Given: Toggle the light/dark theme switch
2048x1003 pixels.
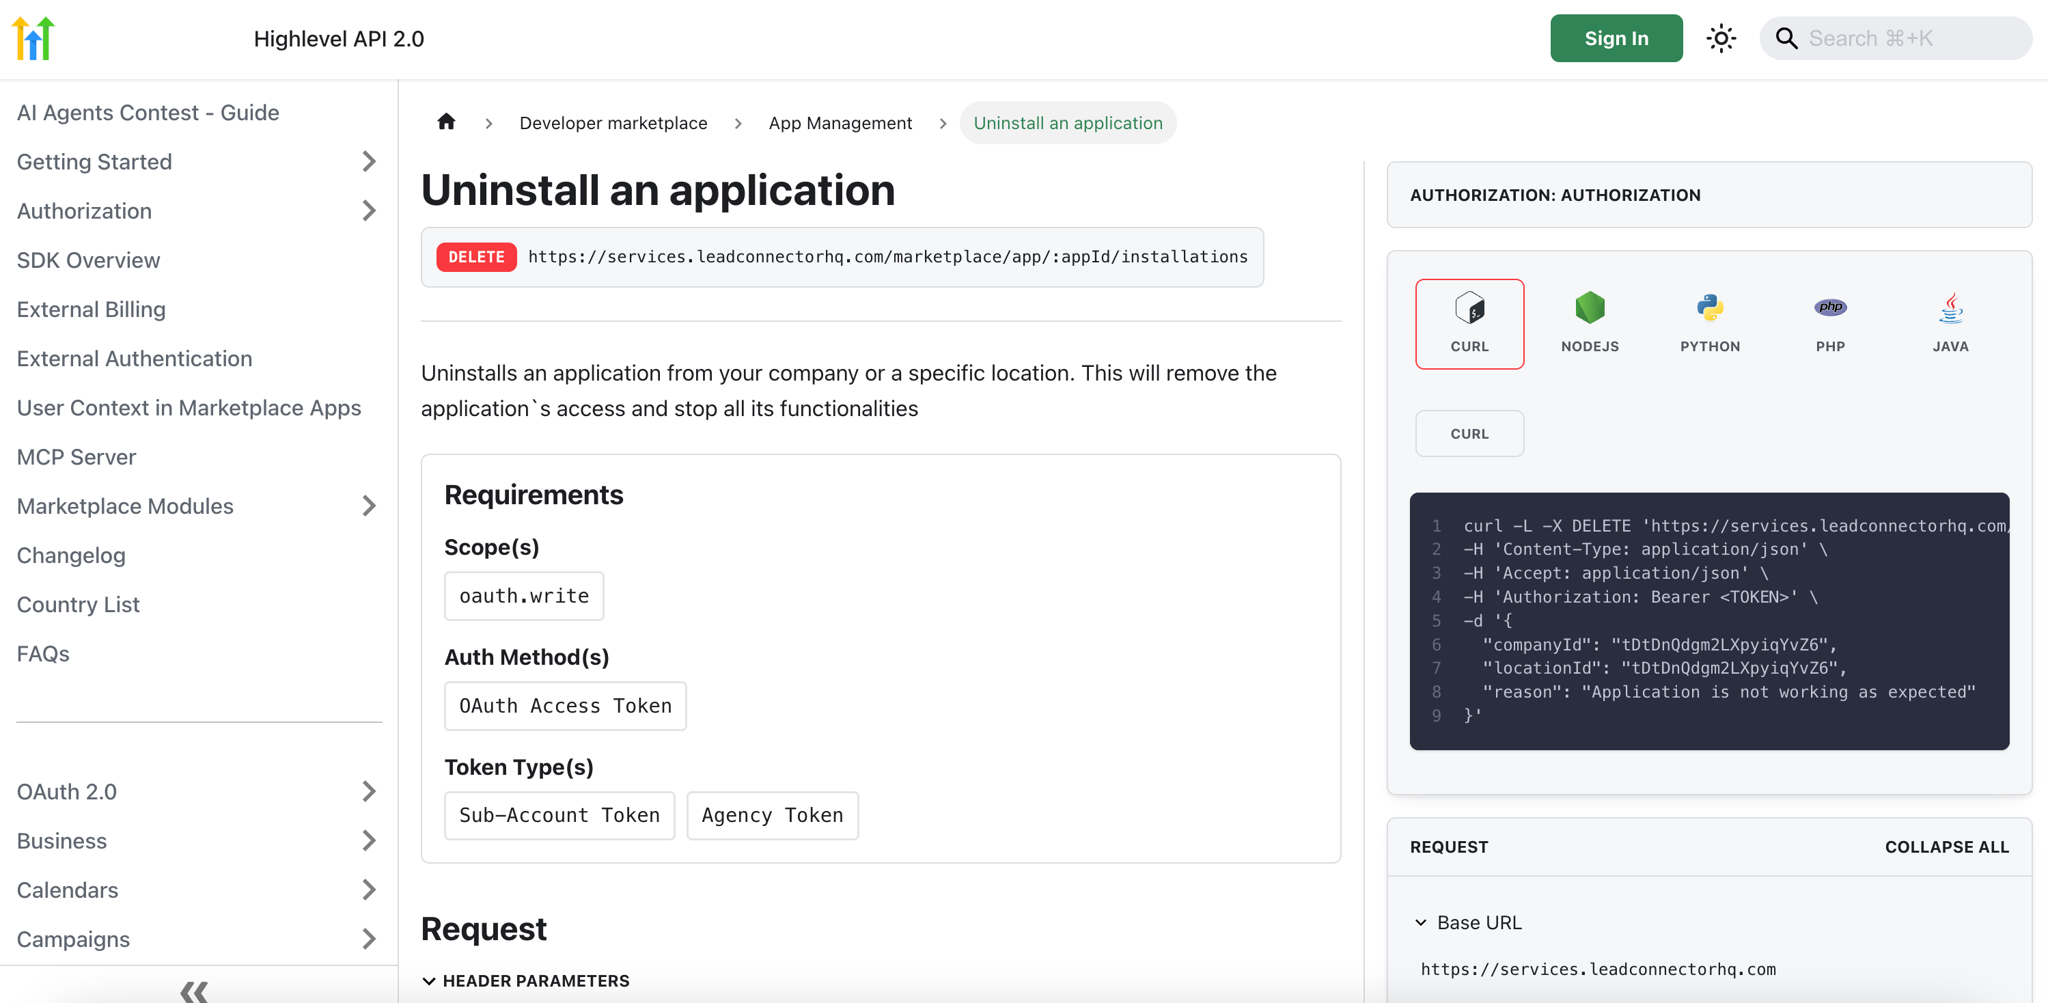Looking at the screenshot, I should pyautogui.click(x=1721, y=38).
